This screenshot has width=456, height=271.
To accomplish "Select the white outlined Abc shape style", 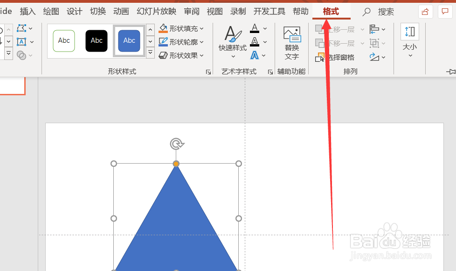I will pos(64,41).
